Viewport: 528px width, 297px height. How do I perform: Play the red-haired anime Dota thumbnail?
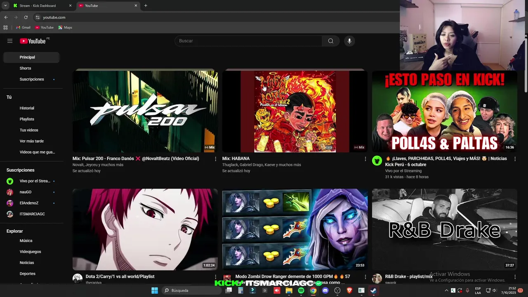[145, 229]
